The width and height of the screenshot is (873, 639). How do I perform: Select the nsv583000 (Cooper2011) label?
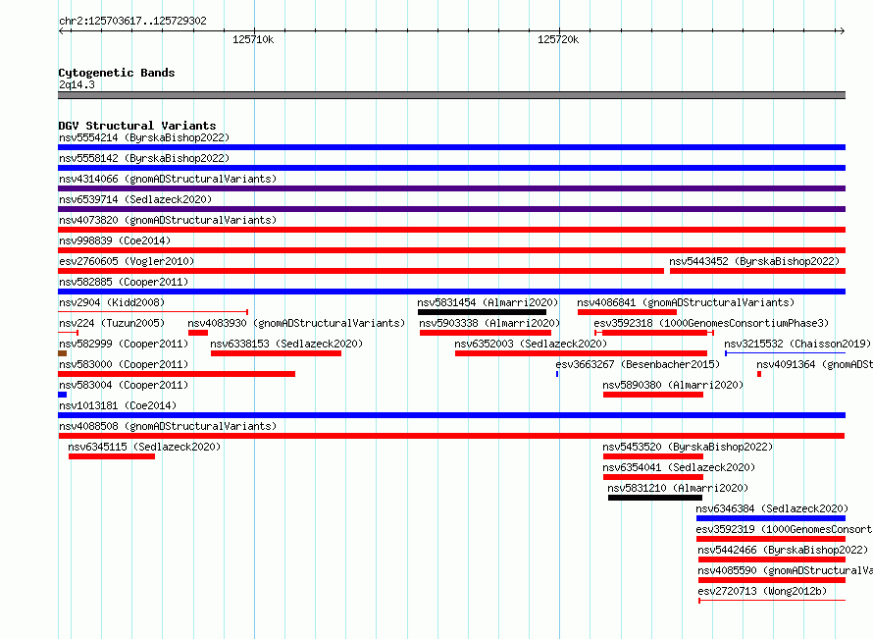[x=124, y=364]
